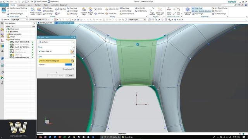Open the Cage Edge selection filter dropdown
Viewport: 248px width, 139px height.
(x=19, y=20)
